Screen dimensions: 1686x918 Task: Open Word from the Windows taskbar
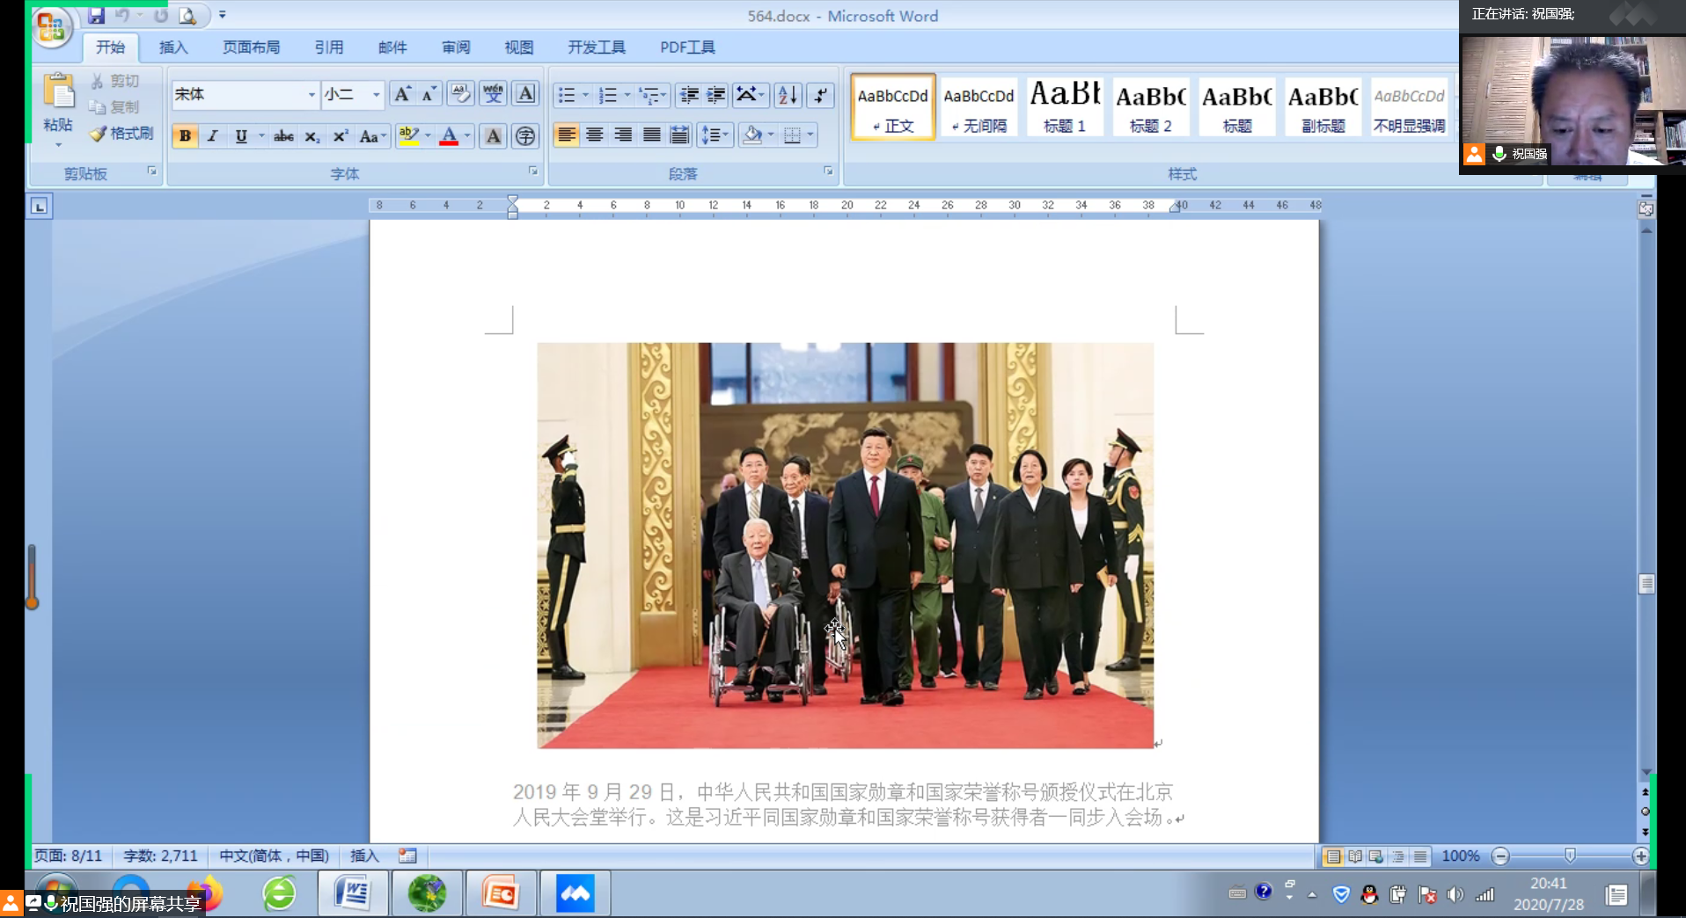click(x=353, y=894)
